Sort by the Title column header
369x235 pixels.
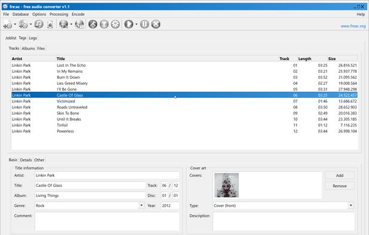167,58
